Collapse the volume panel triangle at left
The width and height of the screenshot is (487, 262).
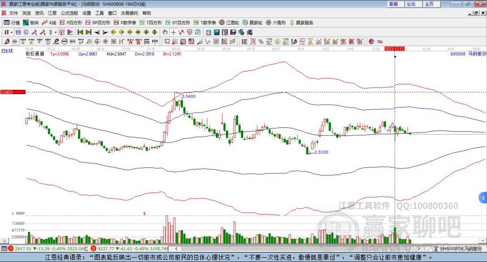click(4, 241)
